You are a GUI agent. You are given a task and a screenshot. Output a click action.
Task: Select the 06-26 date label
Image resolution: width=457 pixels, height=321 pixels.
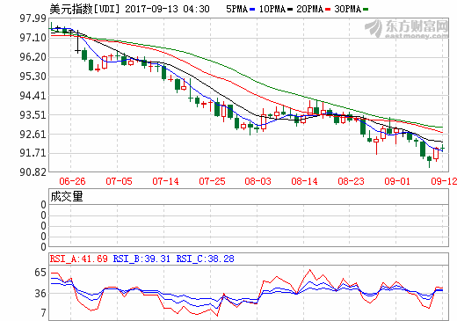(x=72, y=181)
